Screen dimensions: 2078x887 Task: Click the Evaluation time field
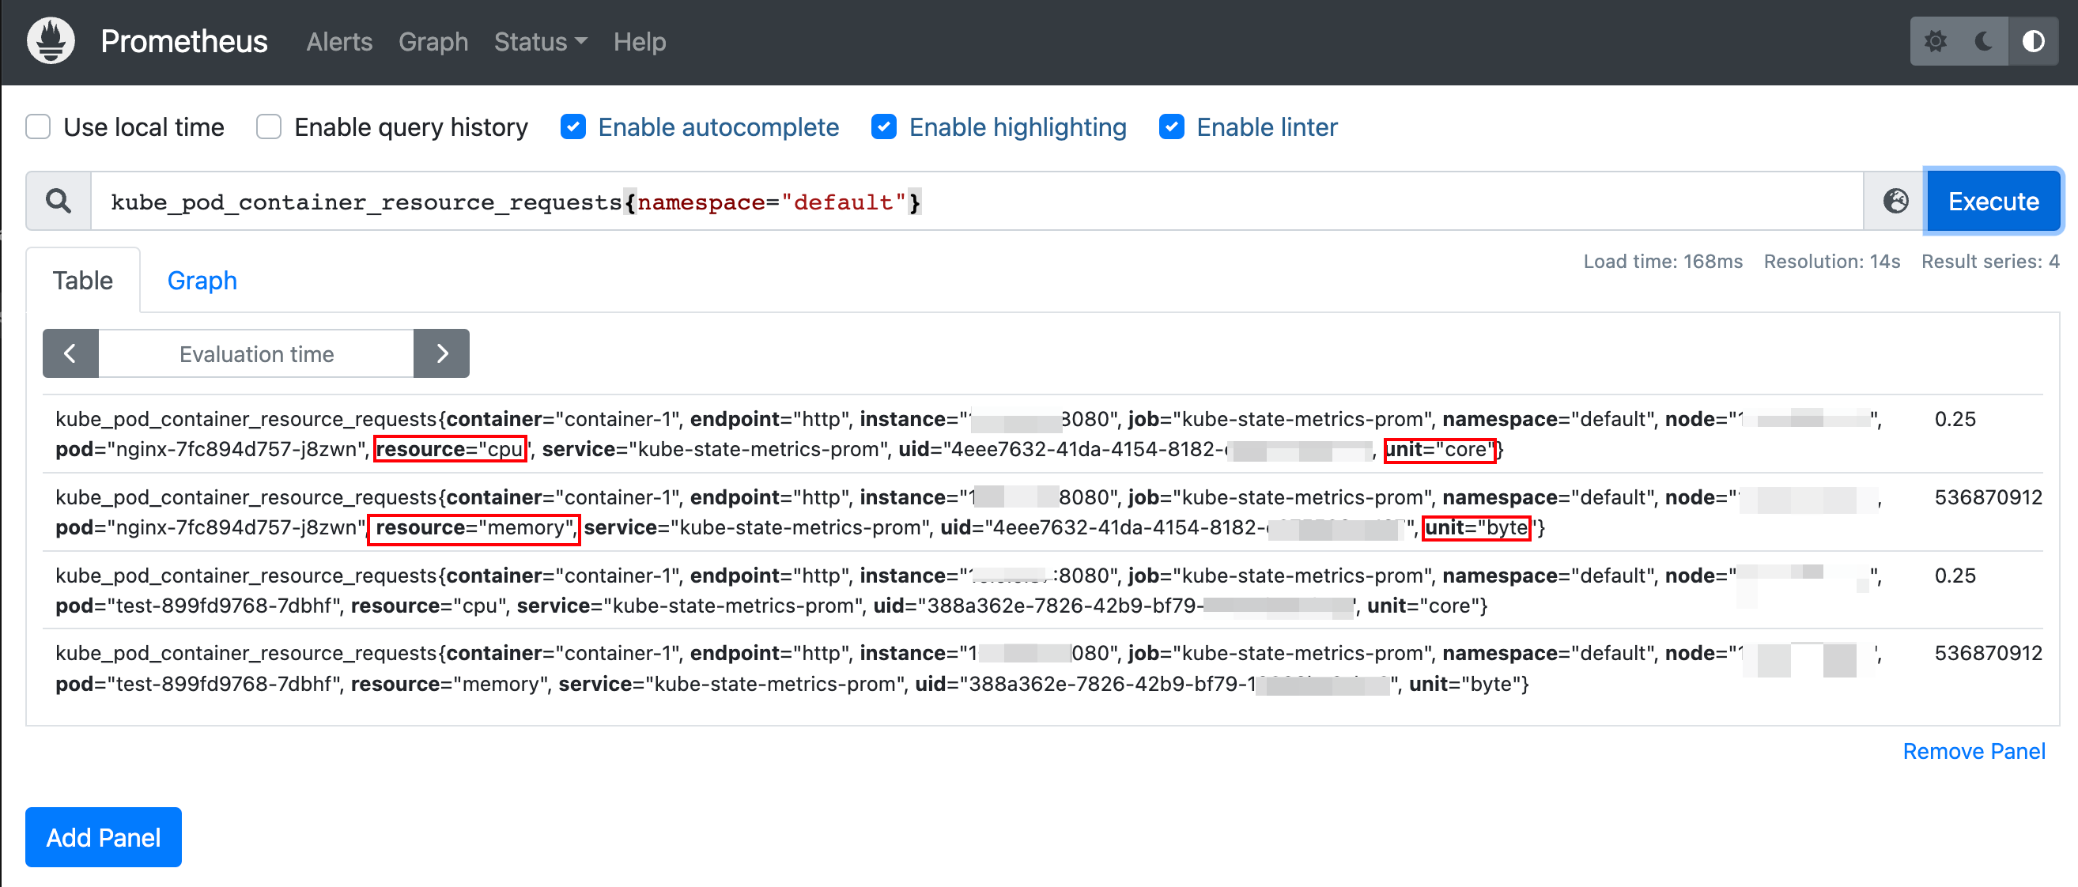pyautogui.click(x=256, y=353)
